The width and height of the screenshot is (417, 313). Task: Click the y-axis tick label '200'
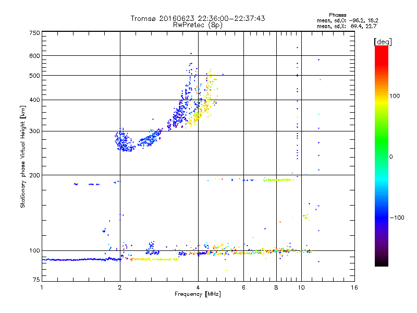[34, 175]
